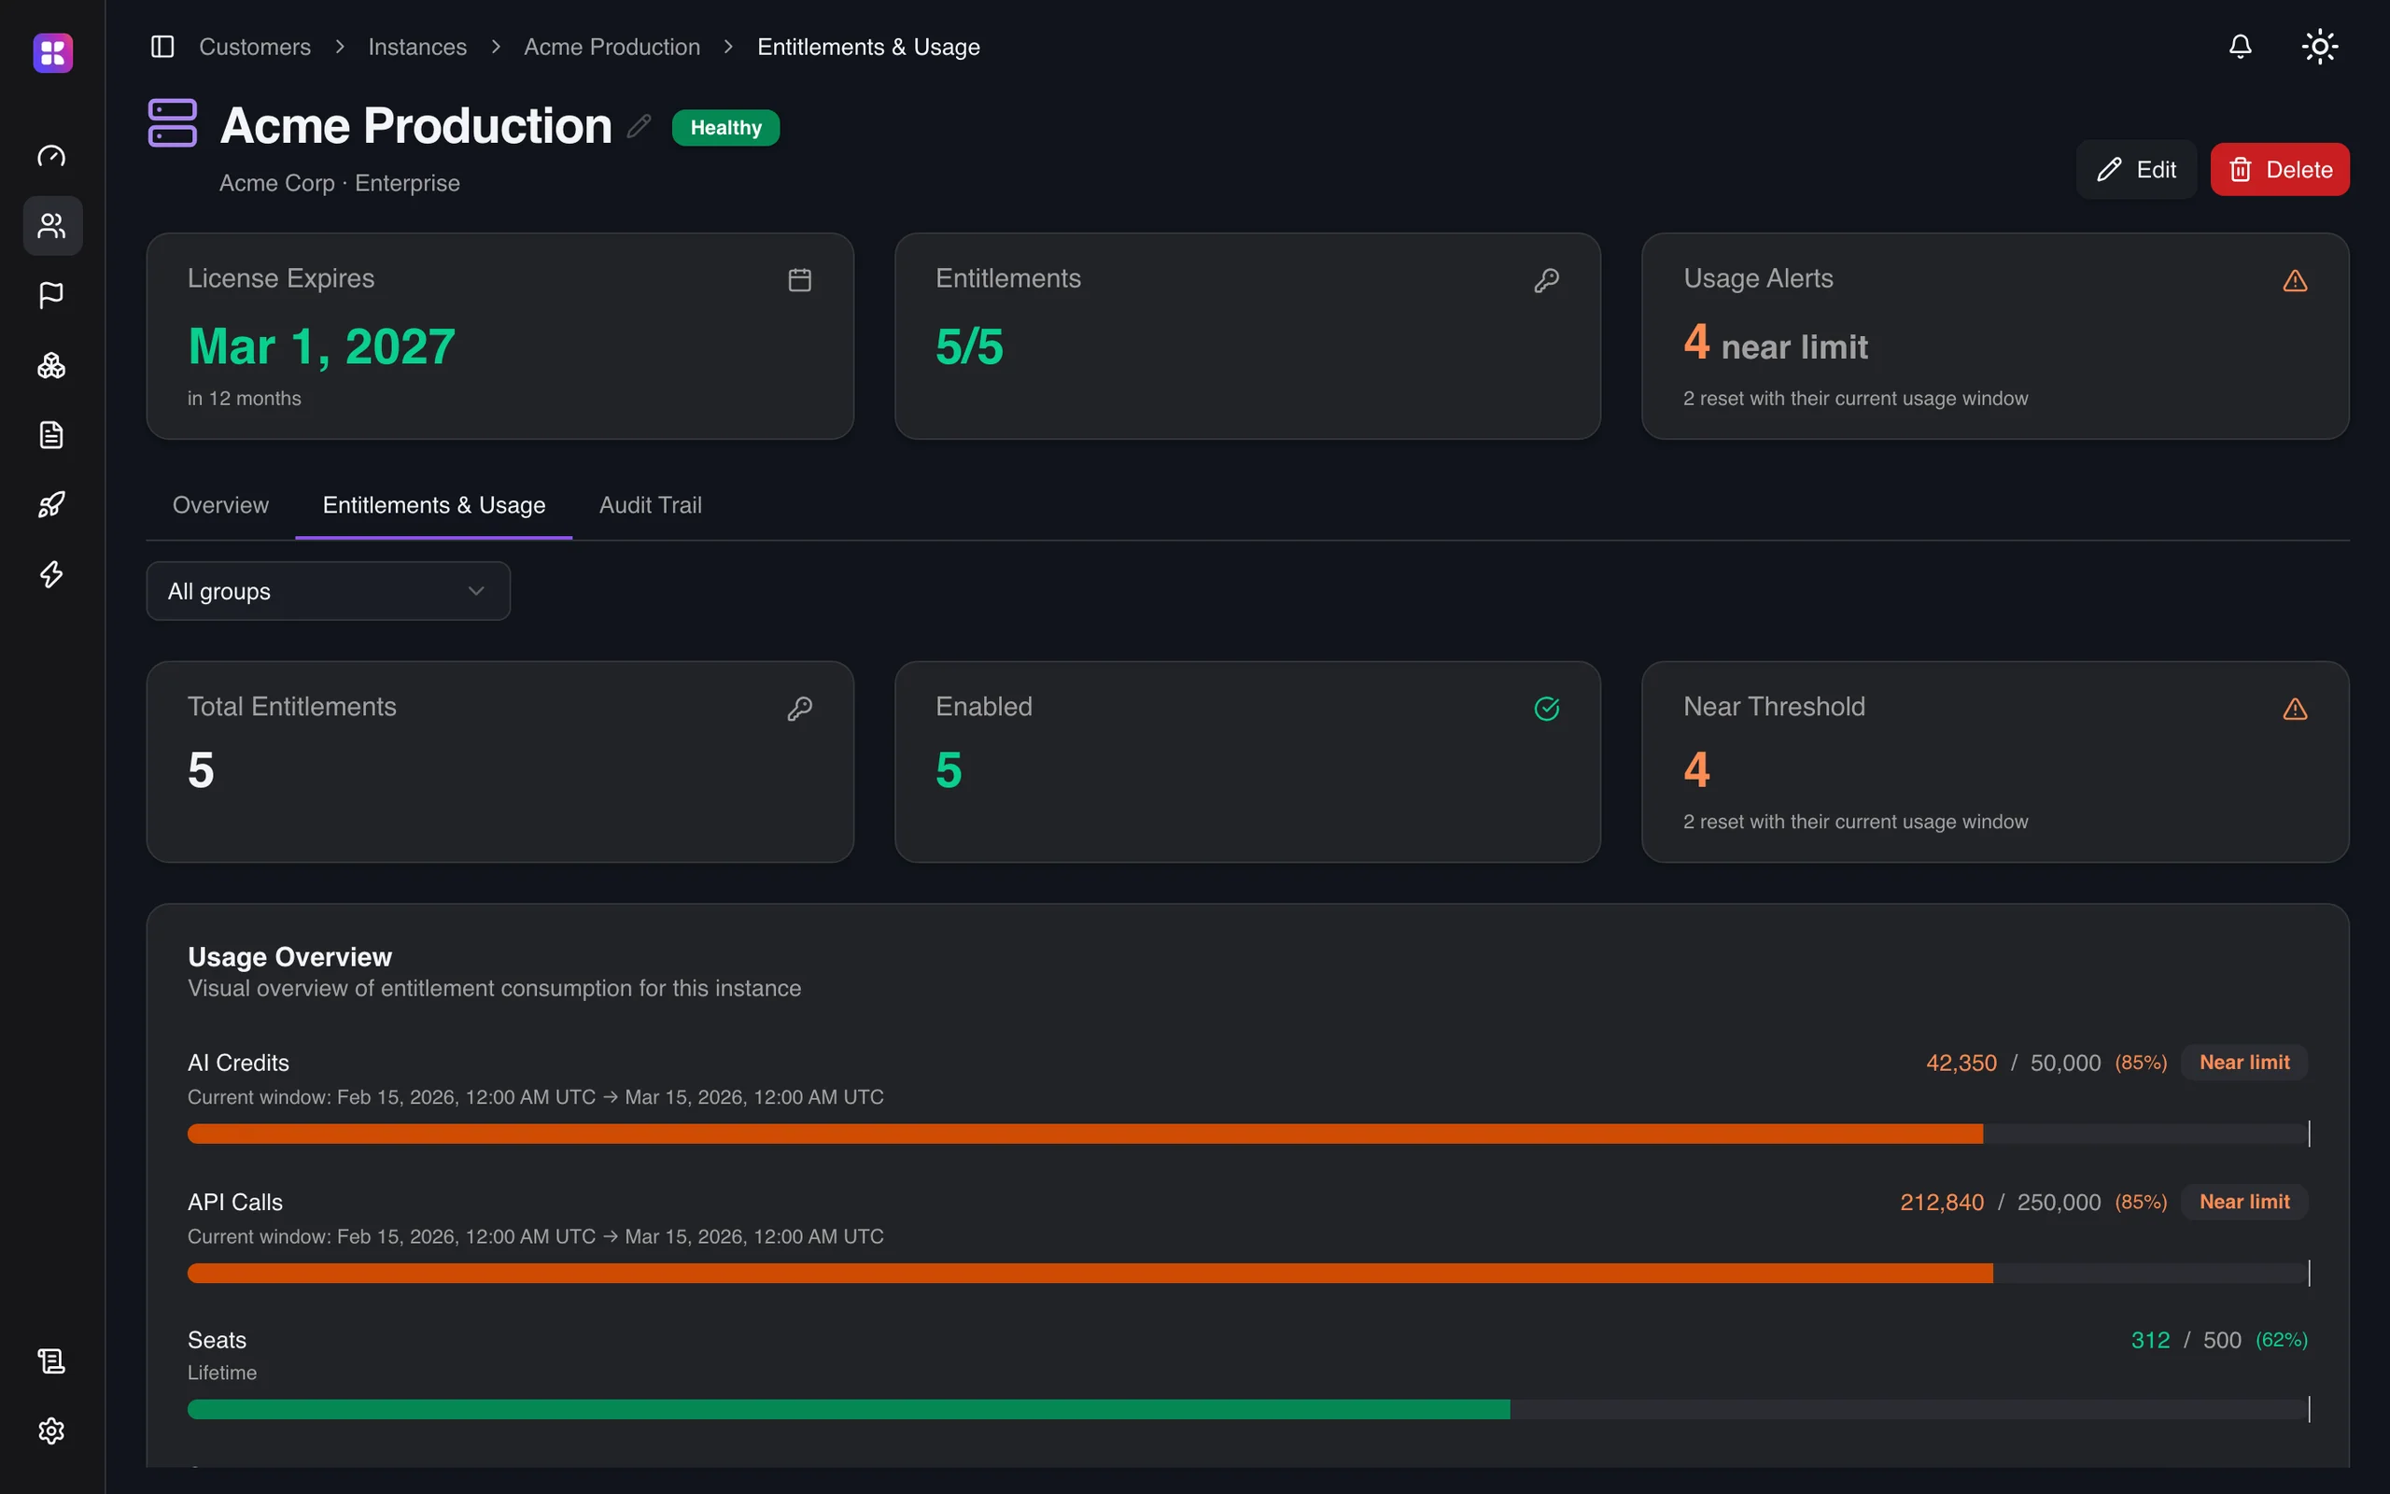Open the document icon in sidebar
Viewport: 2390px width, 1494px height.
click(51, 435)
